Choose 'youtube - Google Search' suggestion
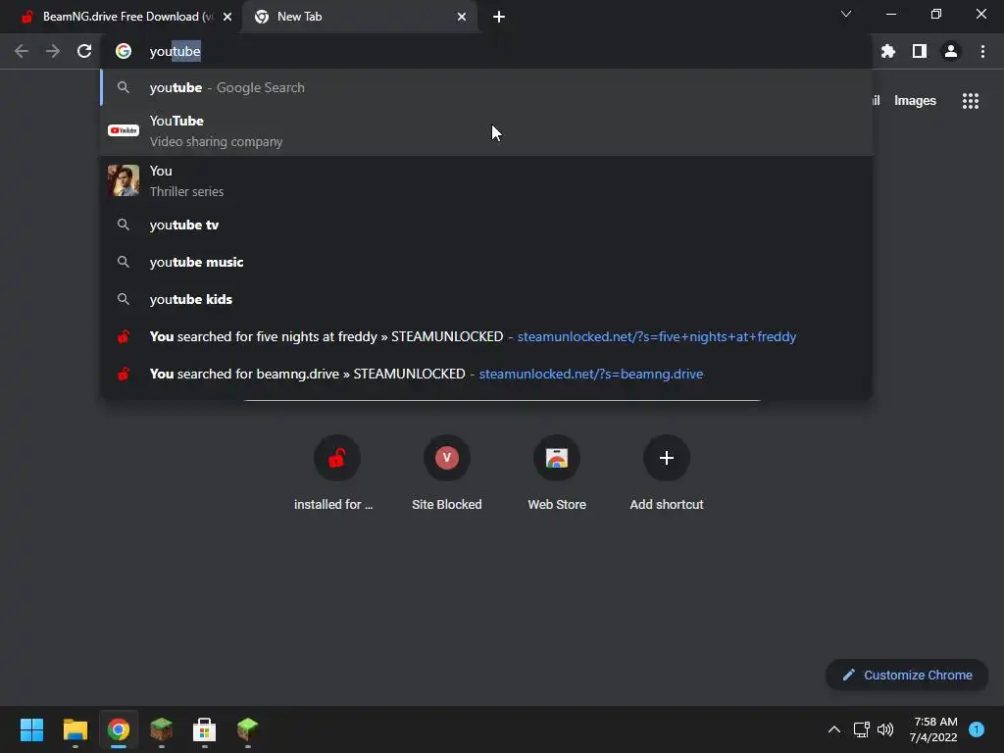This screenshot has width=1004, height=753. coord(486,87)
